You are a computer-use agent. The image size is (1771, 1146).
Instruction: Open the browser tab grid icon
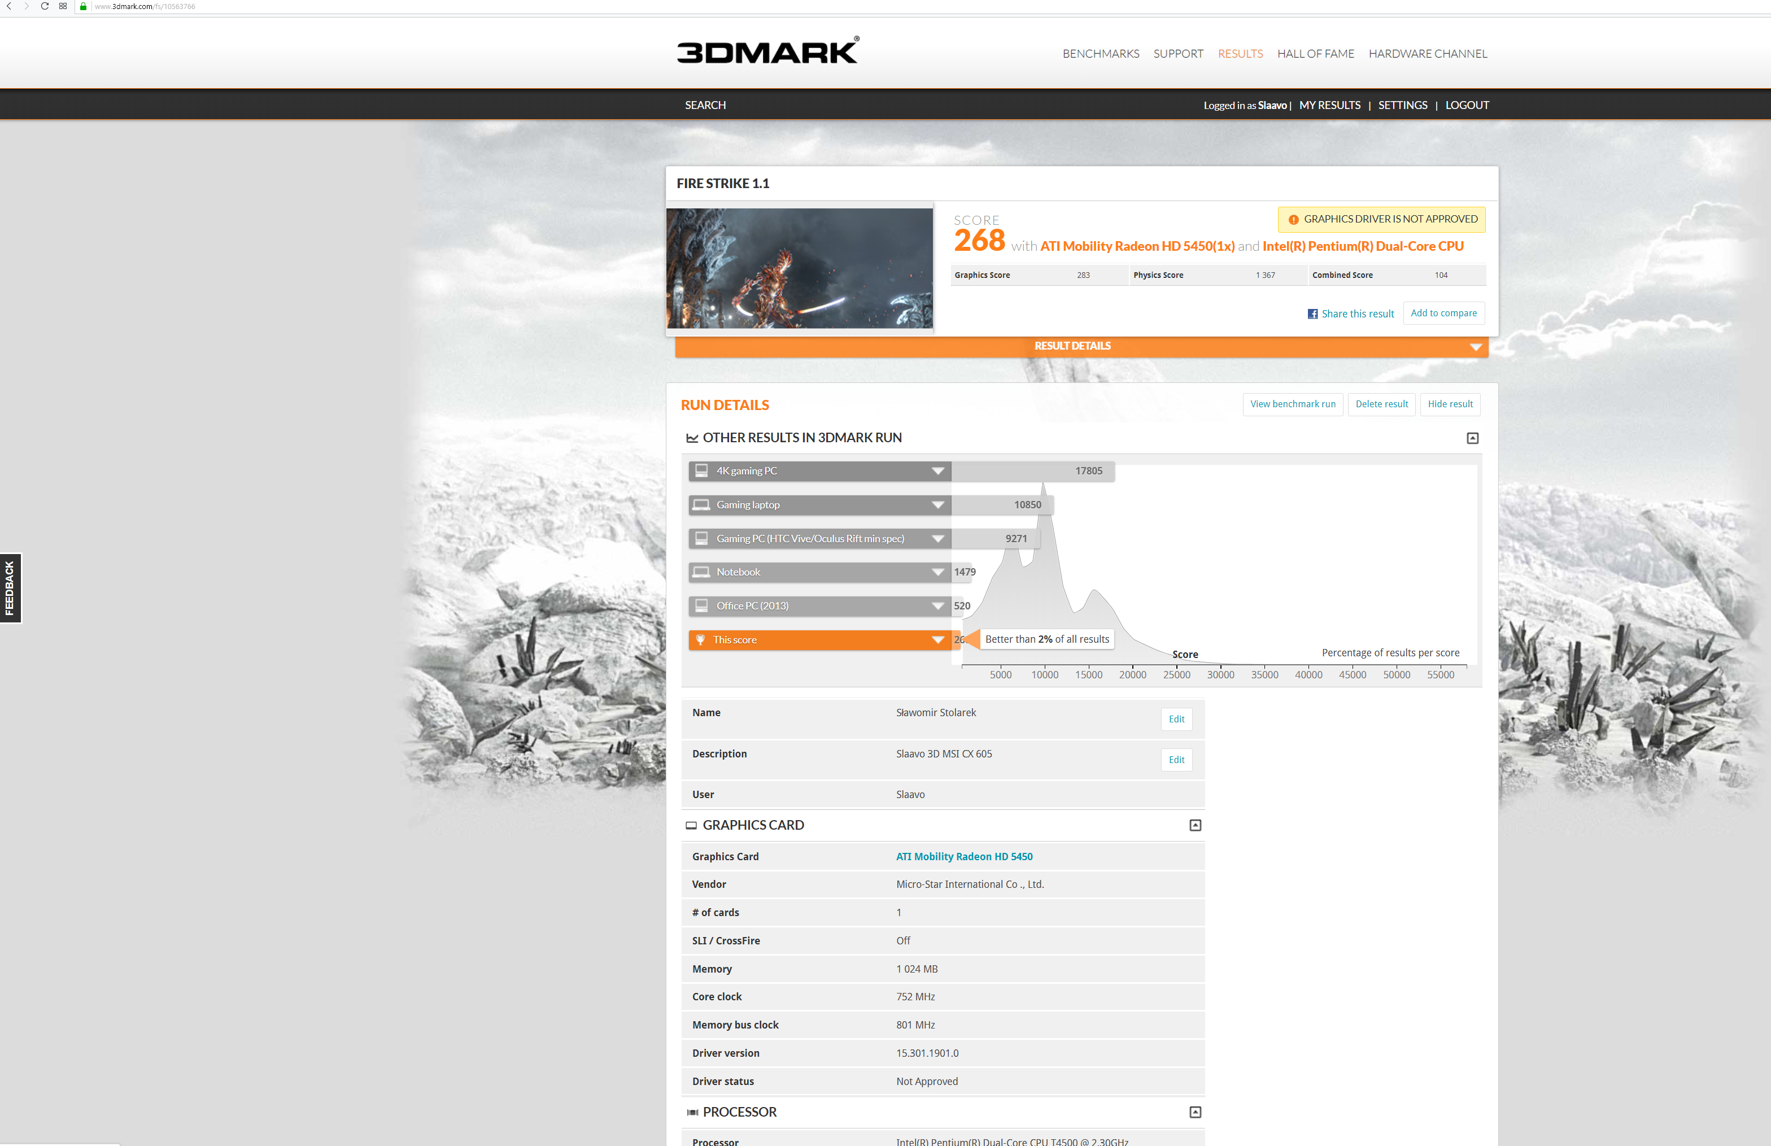(x=63, y=6)
